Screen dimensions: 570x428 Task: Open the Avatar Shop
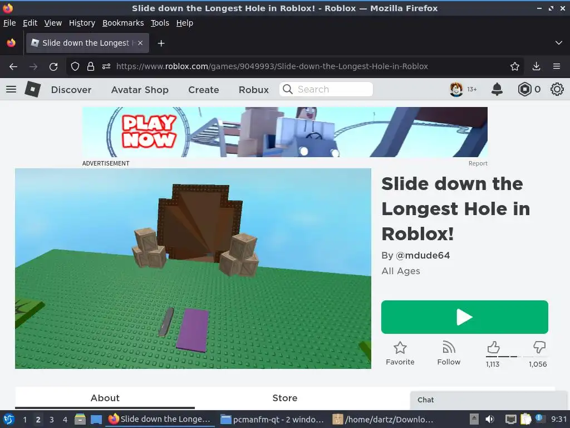[x=140, y=90]
